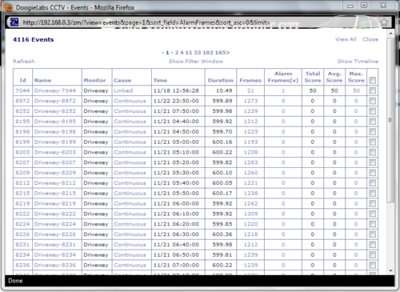Sort by Avg. Score column header
The image size is (400, 292).
coord(334,77)
